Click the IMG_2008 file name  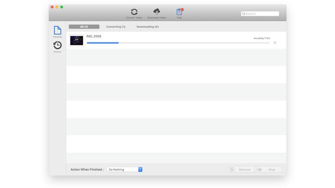click(94, 36)
